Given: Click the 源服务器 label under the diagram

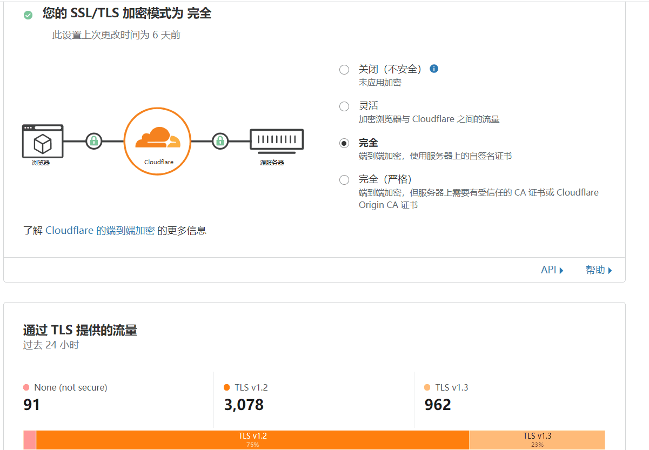Looking at the screenshot, I should tap(272, 162).
